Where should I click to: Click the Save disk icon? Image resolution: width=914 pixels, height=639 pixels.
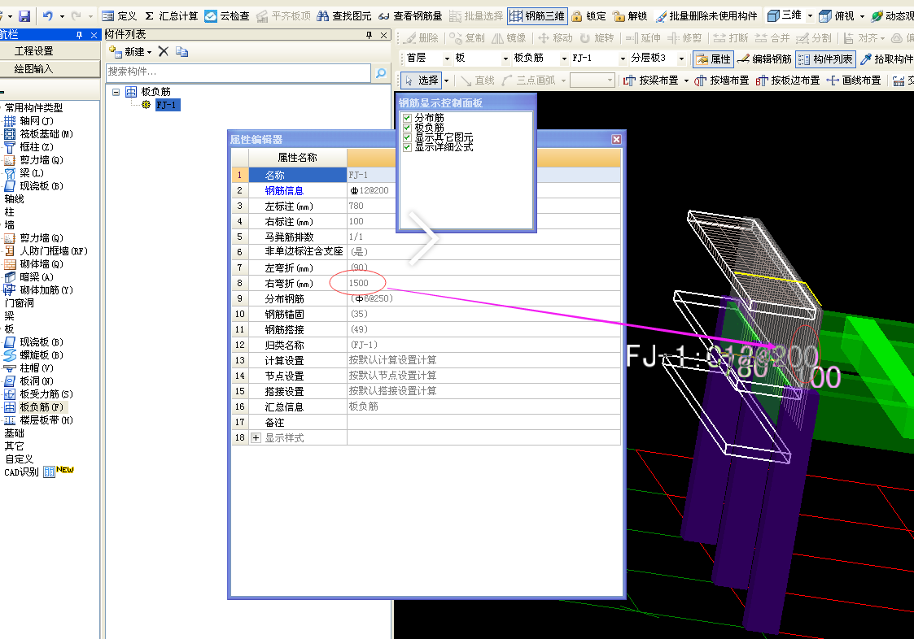[x=24, y=15]
